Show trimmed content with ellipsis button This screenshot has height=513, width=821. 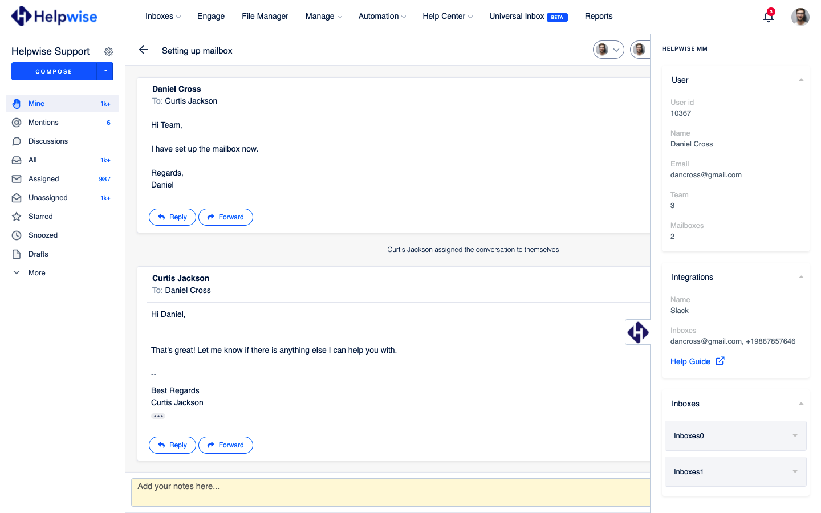[158, 416]
